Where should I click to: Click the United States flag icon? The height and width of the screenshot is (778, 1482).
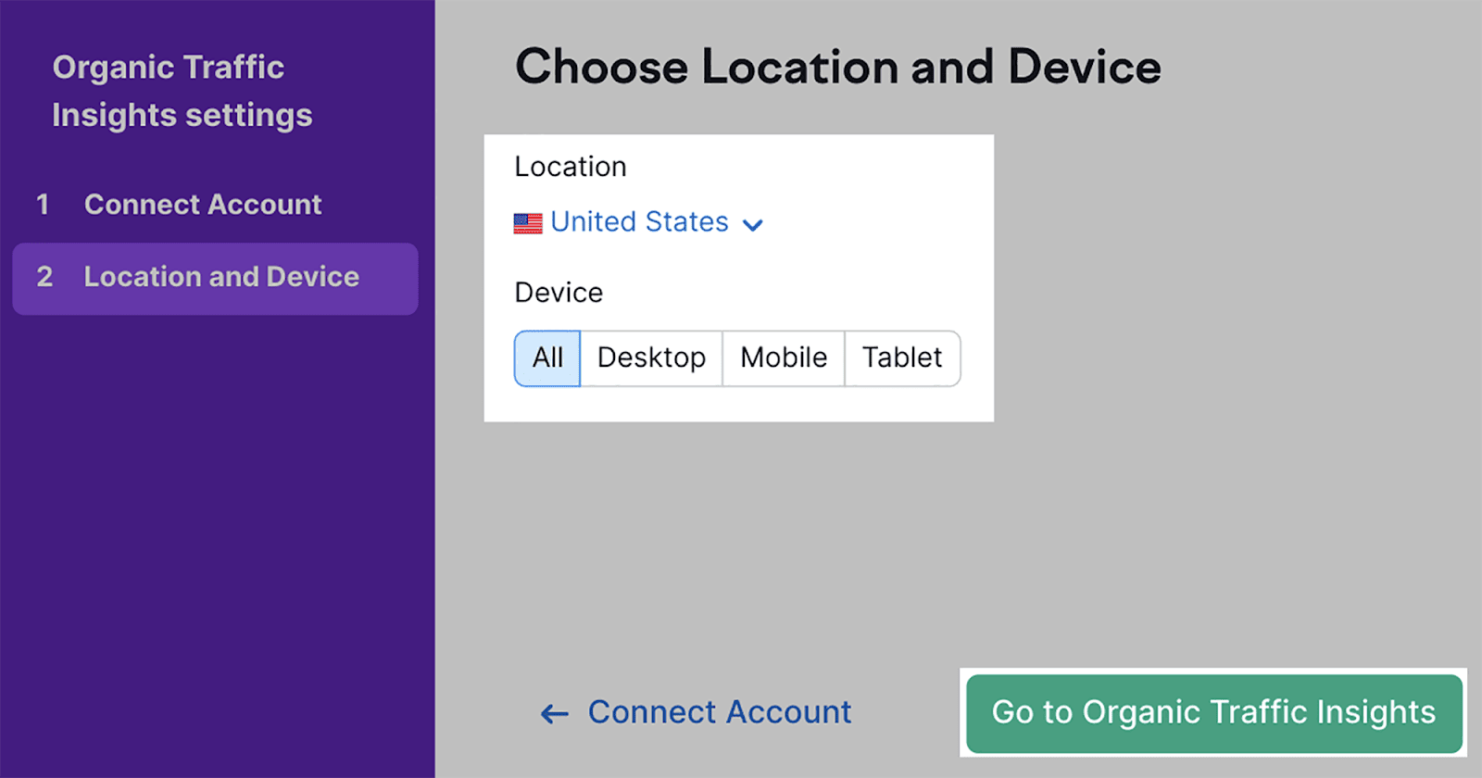(x=528, y=223)
